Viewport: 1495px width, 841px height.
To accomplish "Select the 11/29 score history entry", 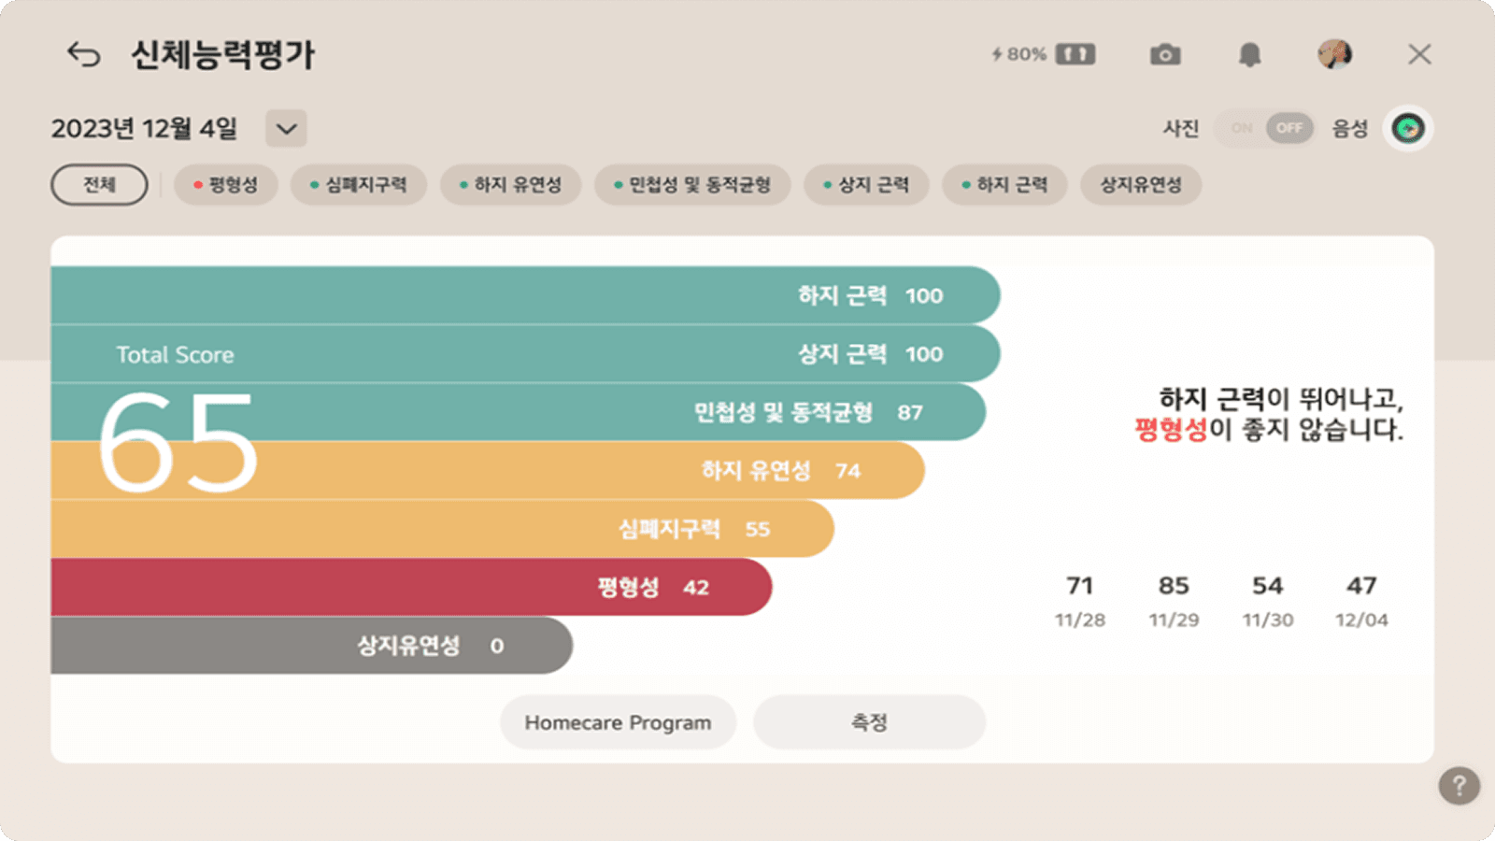I will click(1174, 600).
